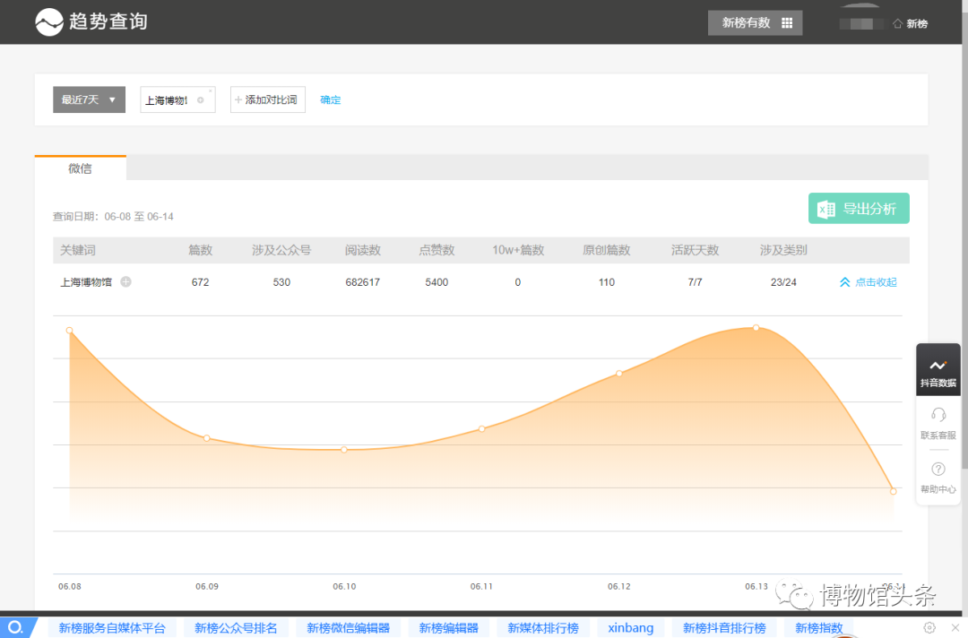The width and height of the screenshot is (968, 638).
Task: Click the 06.13 peak data point on chart
Action: point(756,328)
